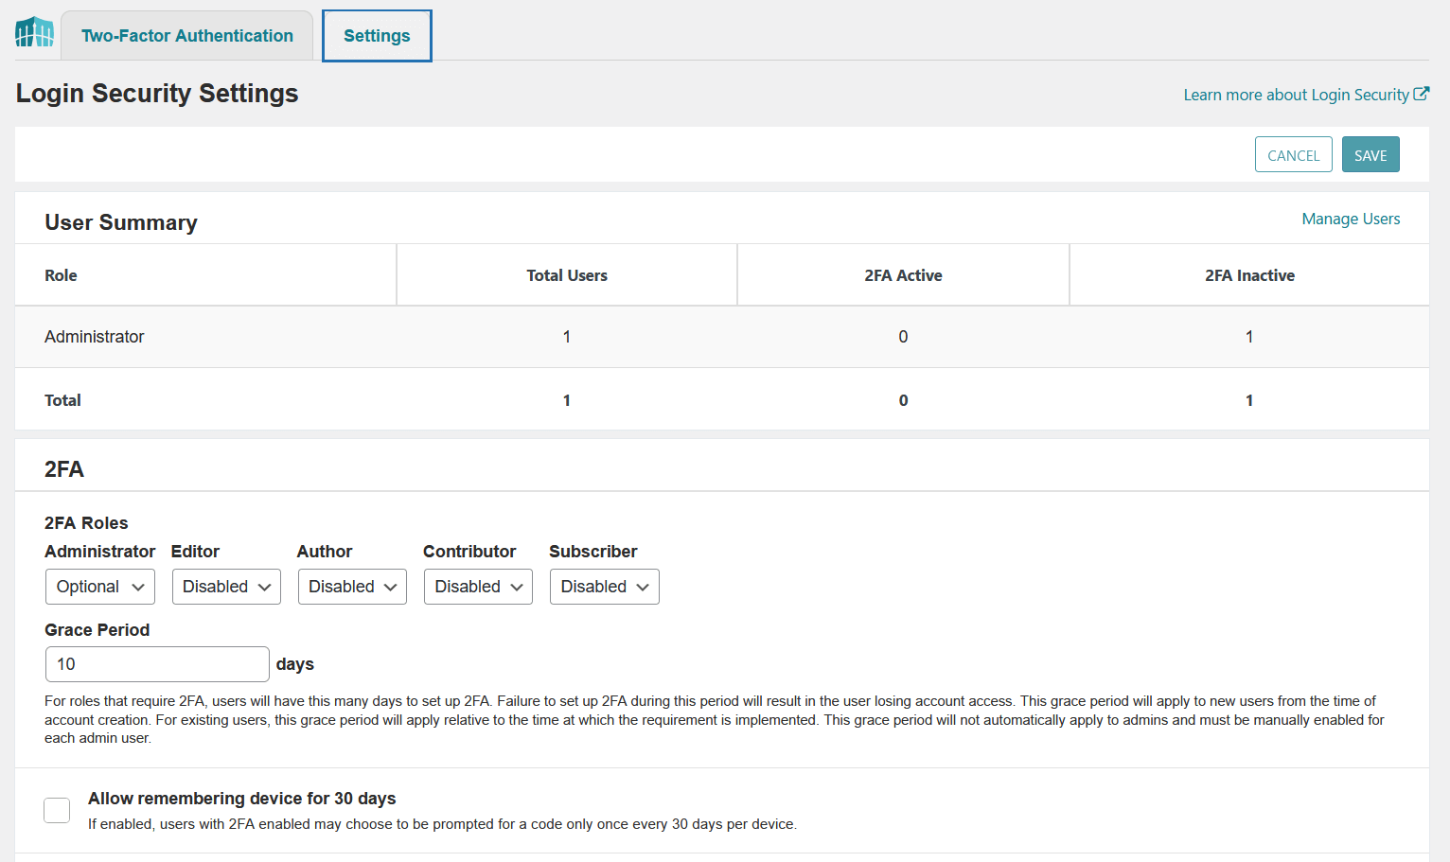Enable remembering device for 30 days checkbox

[x=57, y=810]
